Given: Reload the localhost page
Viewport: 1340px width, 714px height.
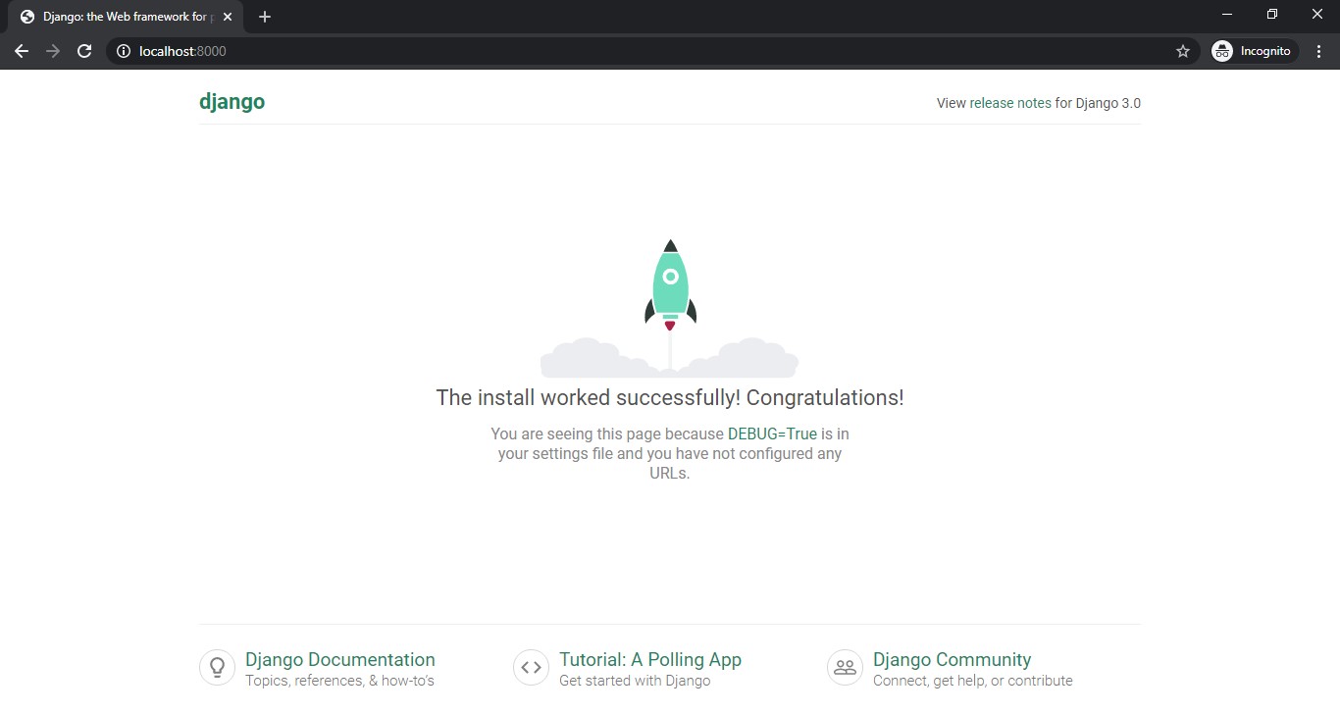Looking at the screenshot, I should click(84, 51).
